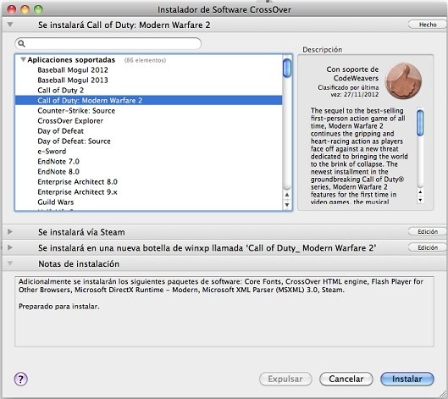448x399 pixels.
Task: Click the game description paragraph text
Action: [359, 156]
